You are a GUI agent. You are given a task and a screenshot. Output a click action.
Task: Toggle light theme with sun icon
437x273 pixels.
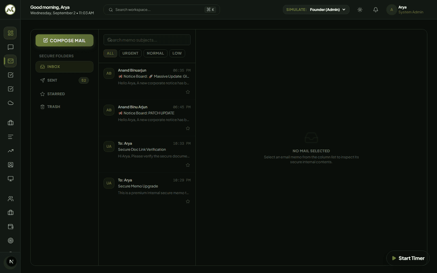pos(360,10)
